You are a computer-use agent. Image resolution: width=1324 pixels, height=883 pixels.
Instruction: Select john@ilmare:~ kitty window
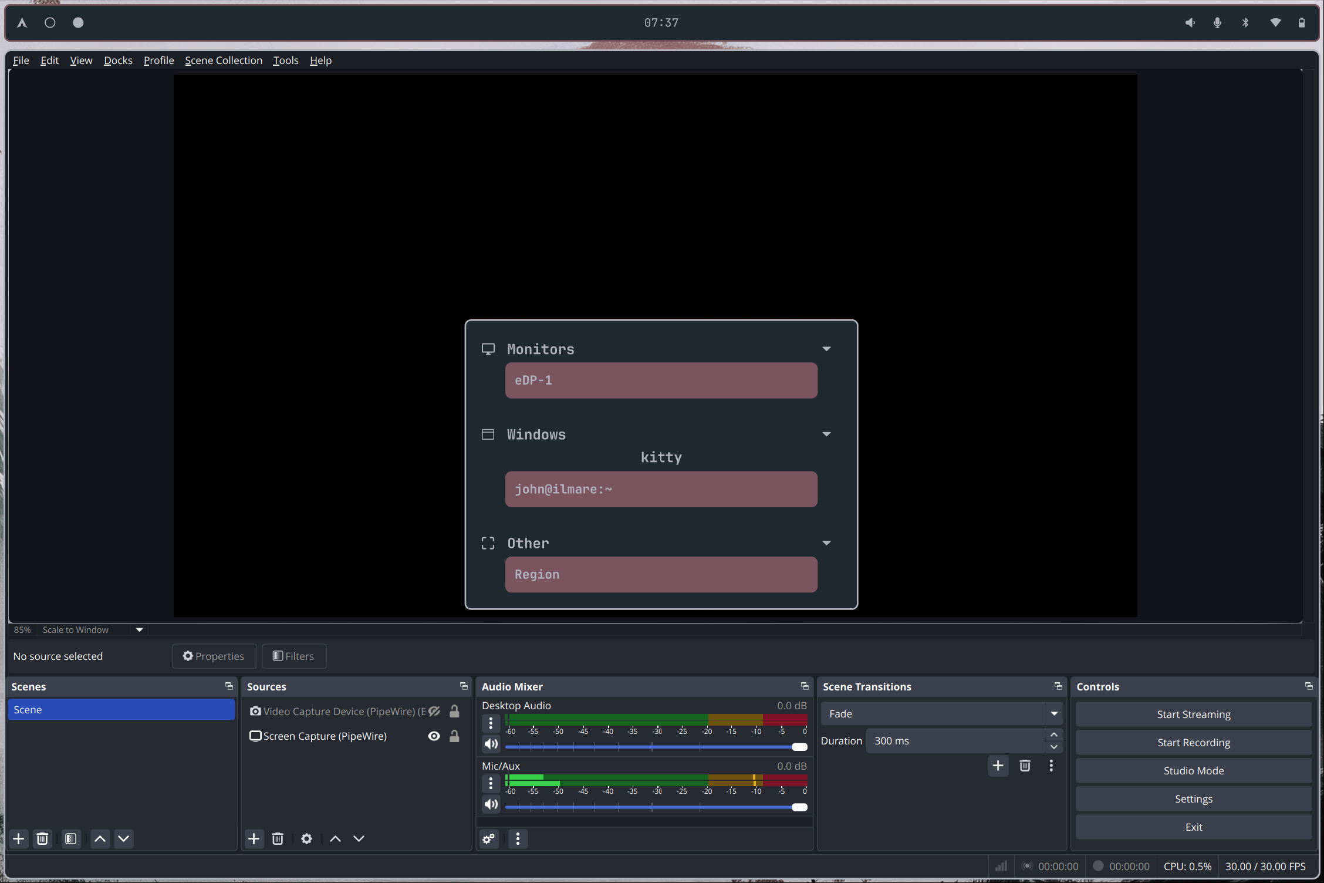tap(661, 489)
